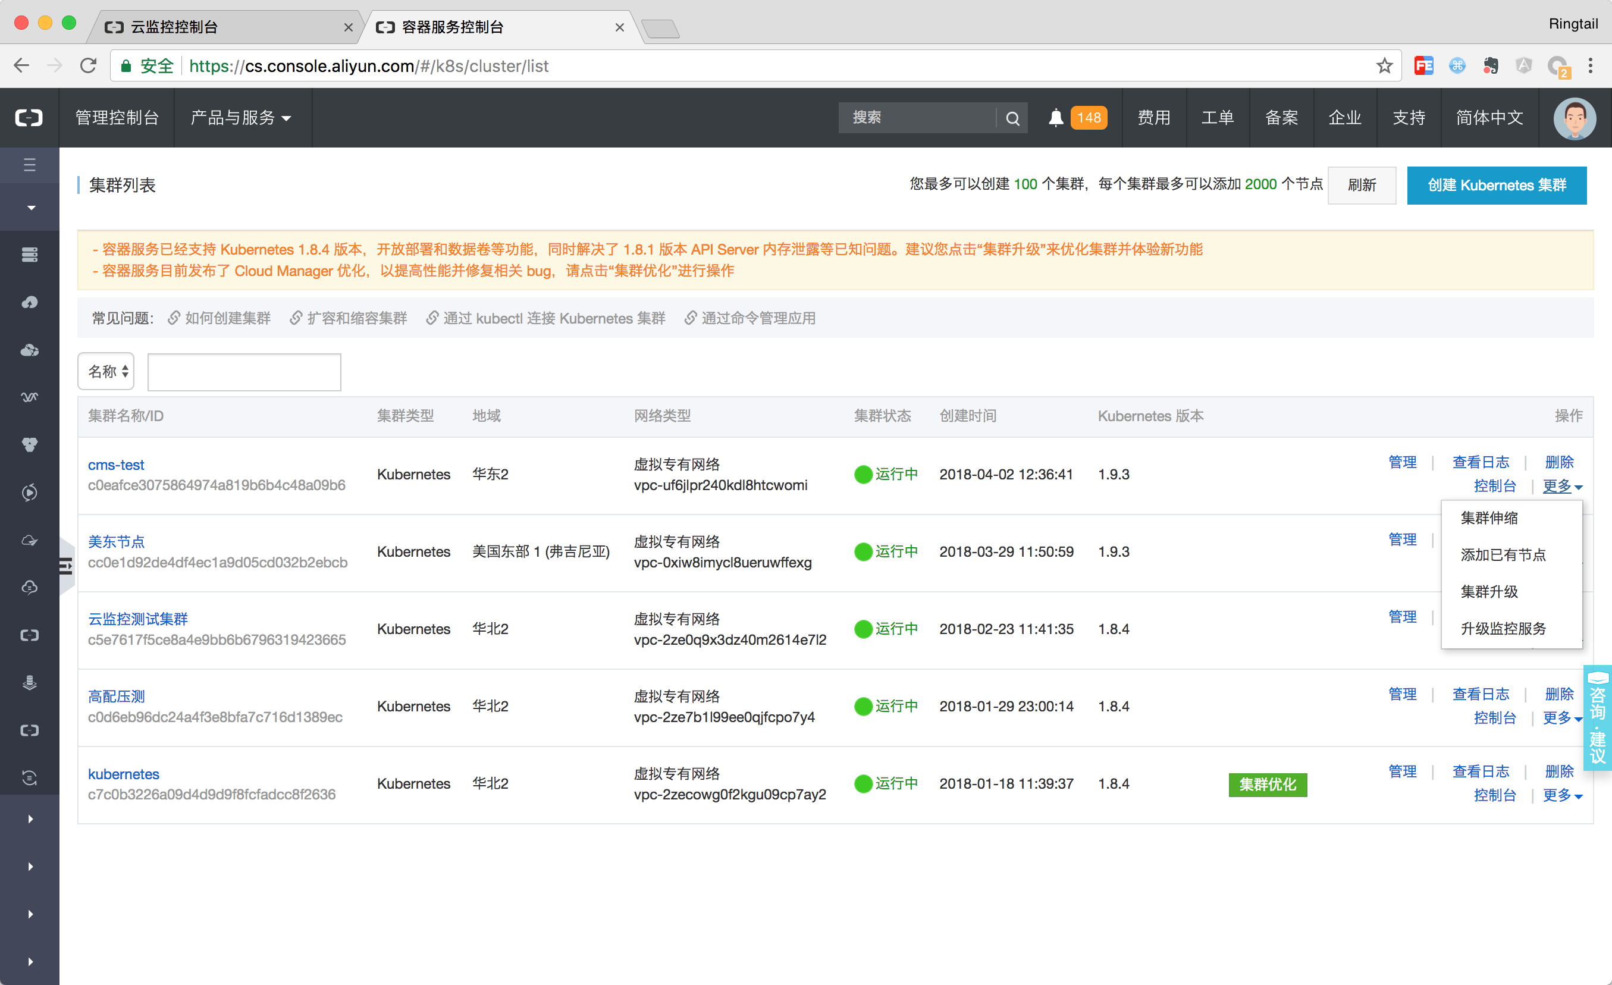1612x985 pixels.
Task: Open the notifications bell icon
Action: pyautogui.click(x=1055, y=118)
